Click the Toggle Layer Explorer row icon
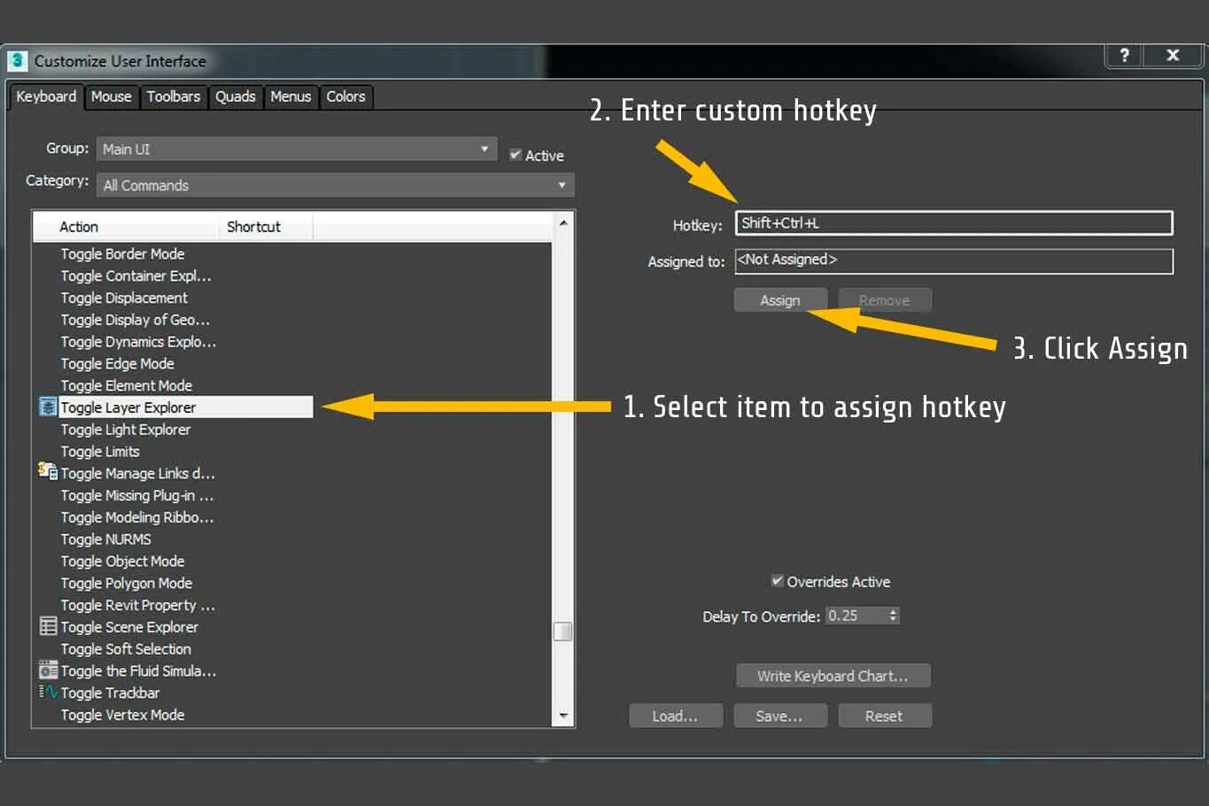The width and height of the screenshot is (1209, 806). (x=48, y=407)
